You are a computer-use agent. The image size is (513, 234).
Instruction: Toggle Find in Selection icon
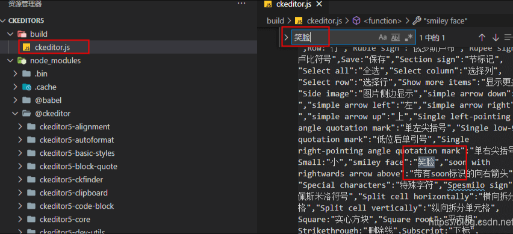[x=508, y=37]
